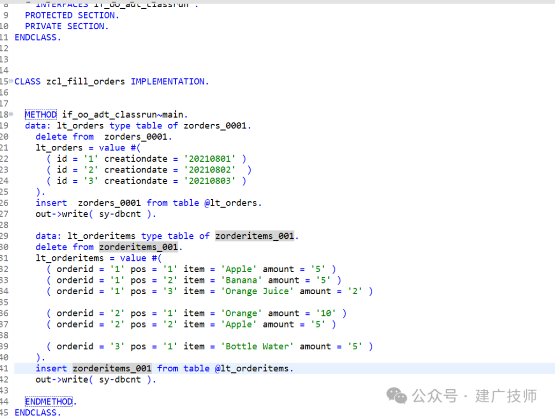Click the date literal '20210801'
This screenshot has height=418, width=555.
pos(210,159)
